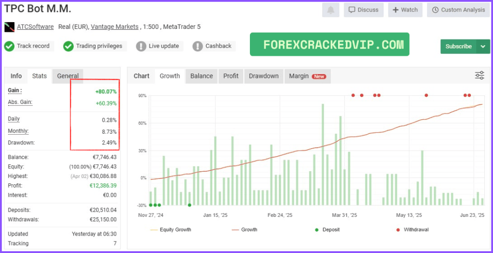Screen dimensions: 493x253
Task: Open chart settings sliders icon
Action: pos(480,76)
